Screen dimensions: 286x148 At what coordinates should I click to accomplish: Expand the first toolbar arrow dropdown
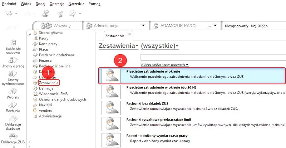tap(16, 14)
